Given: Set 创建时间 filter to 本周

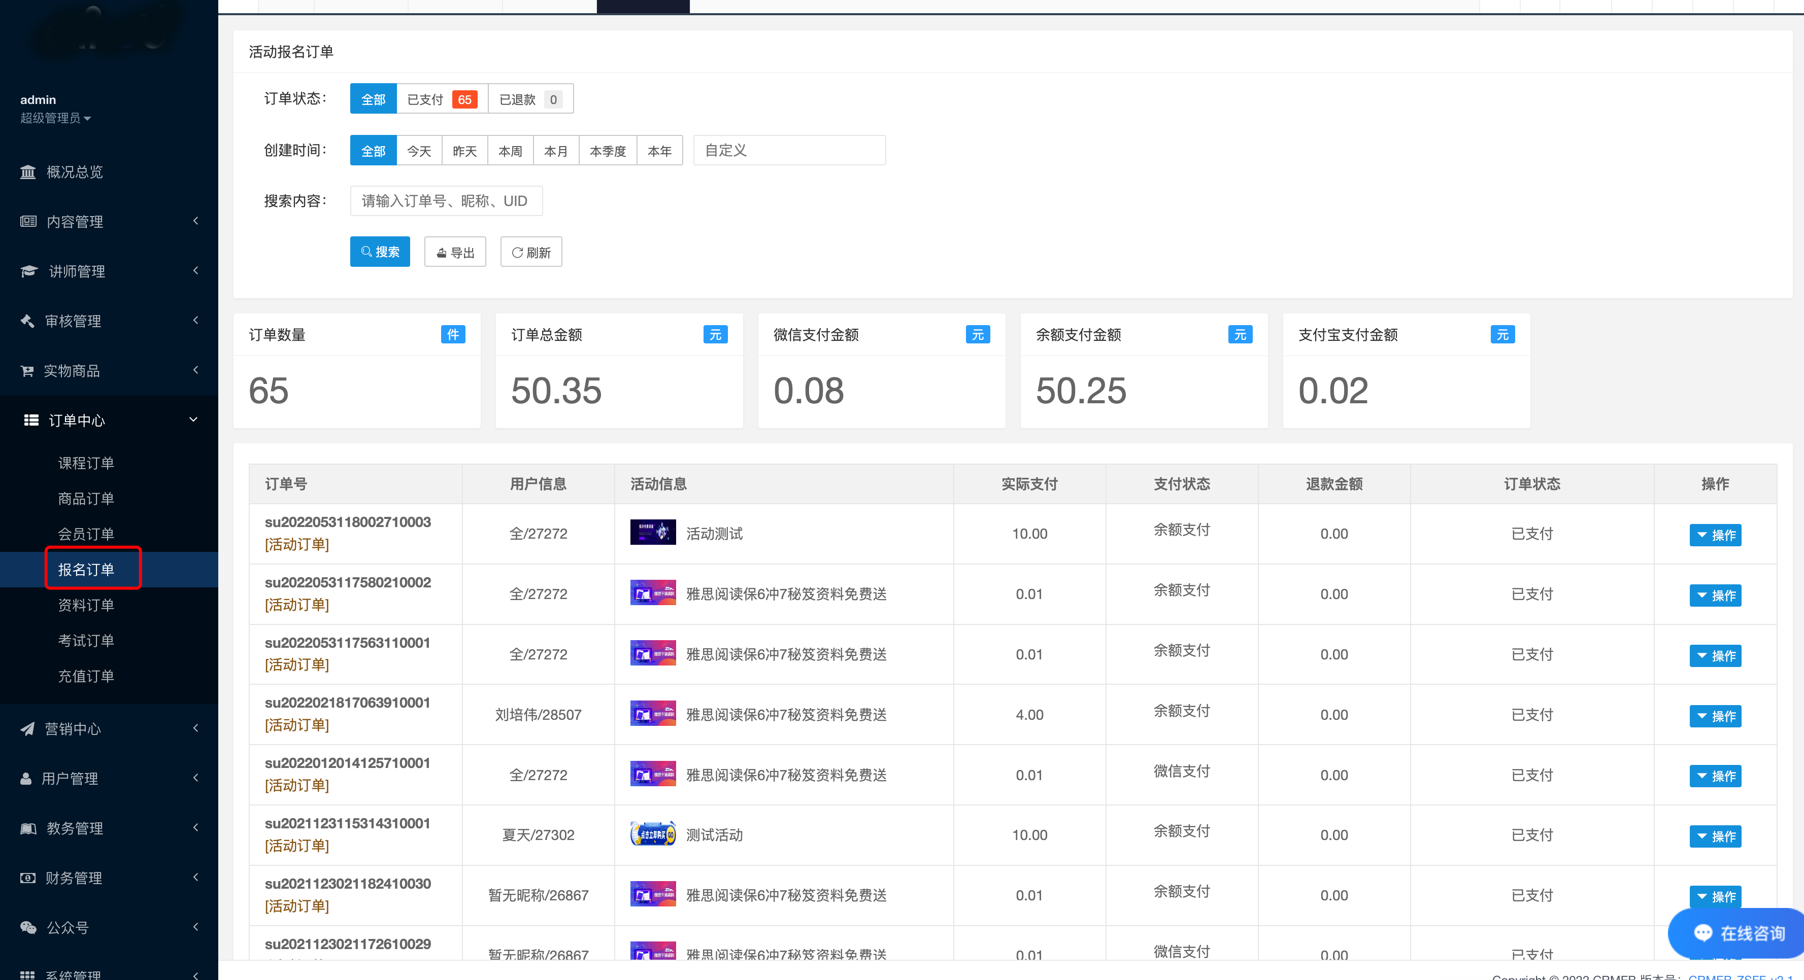Looking at the screenshot, I should point(511,151).
